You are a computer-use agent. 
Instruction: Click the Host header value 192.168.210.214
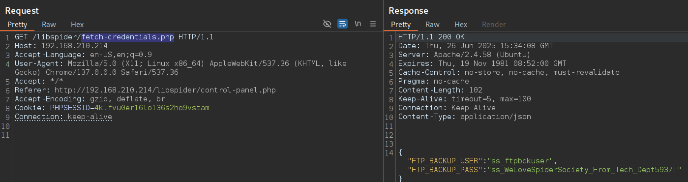pos(74,46)
